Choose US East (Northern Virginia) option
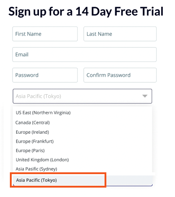The image size is (175, 197). click(x=43, y=113)
